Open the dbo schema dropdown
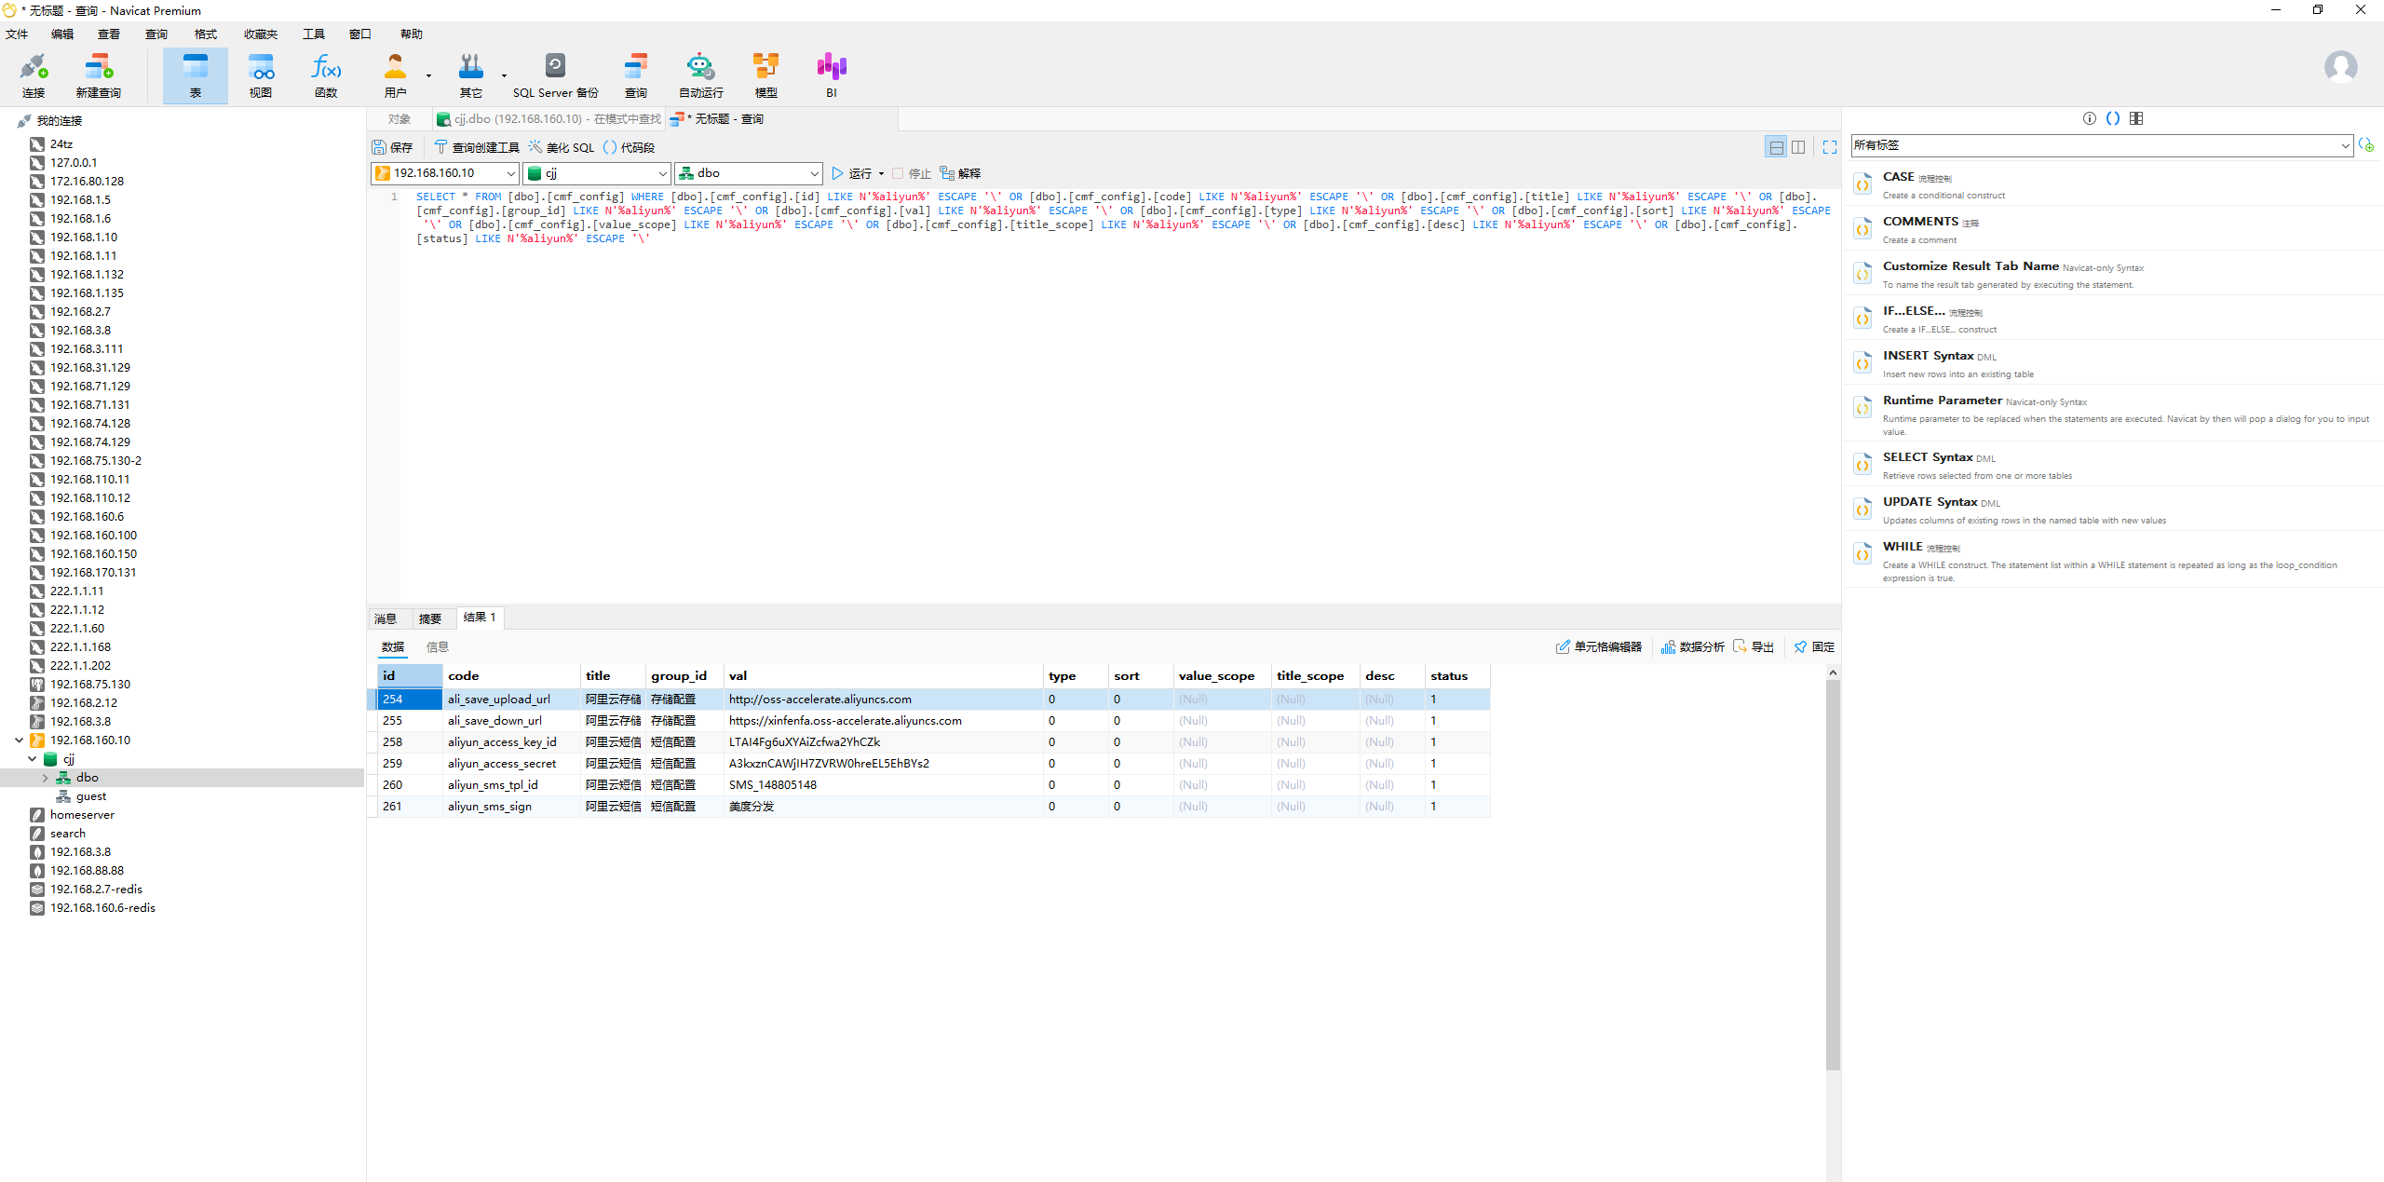This screenshot has width=2384, height=1182. pos(748,173)
